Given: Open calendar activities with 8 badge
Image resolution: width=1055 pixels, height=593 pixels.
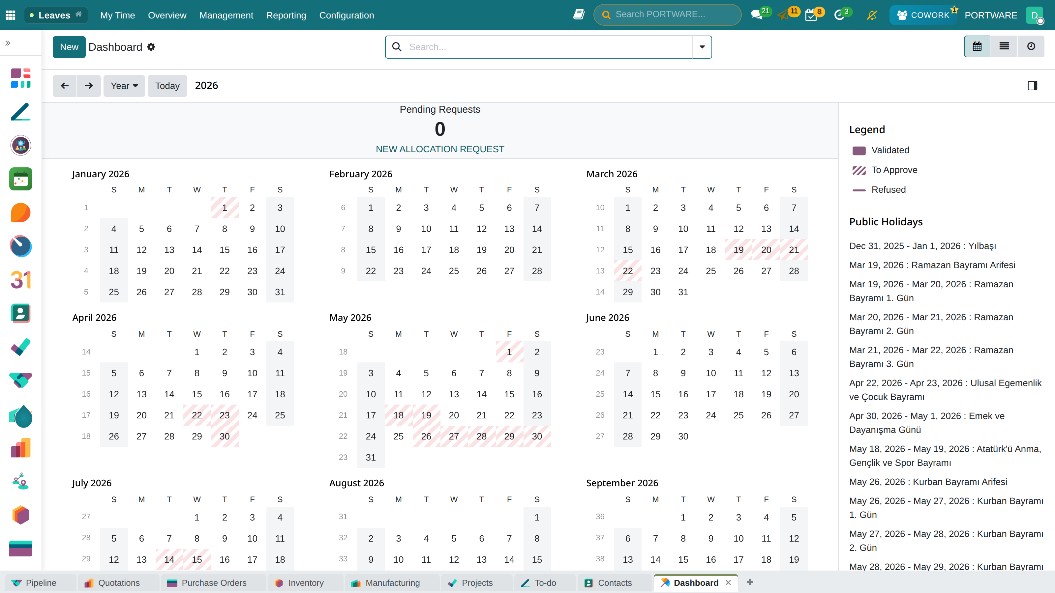Looking at the screenshot, I should coord(812,15).
